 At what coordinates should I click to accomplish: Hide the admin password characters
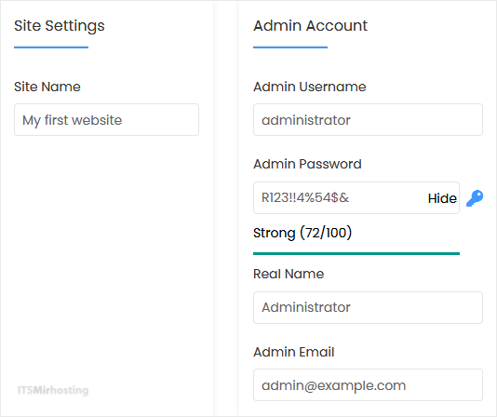[442, 198]
